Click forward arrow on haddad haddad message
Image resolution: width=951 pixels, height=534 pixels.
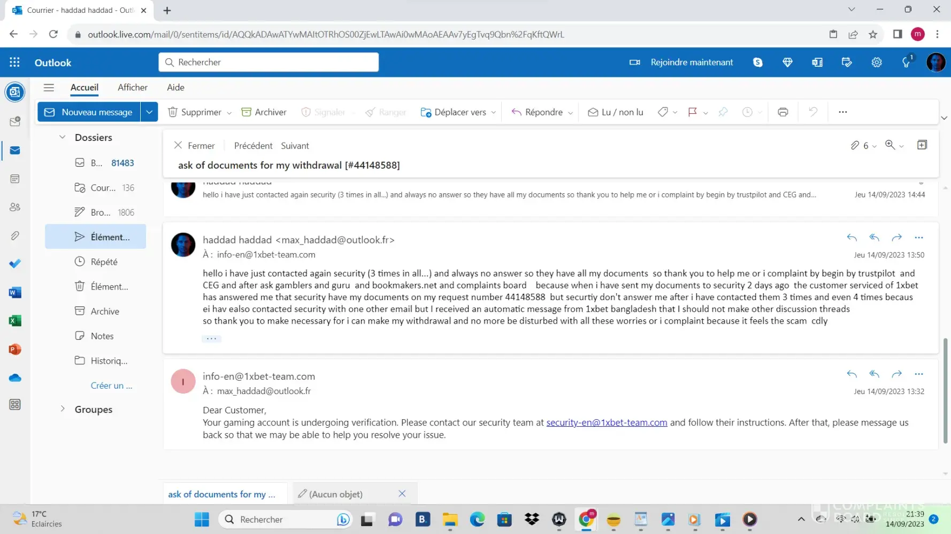896,238
